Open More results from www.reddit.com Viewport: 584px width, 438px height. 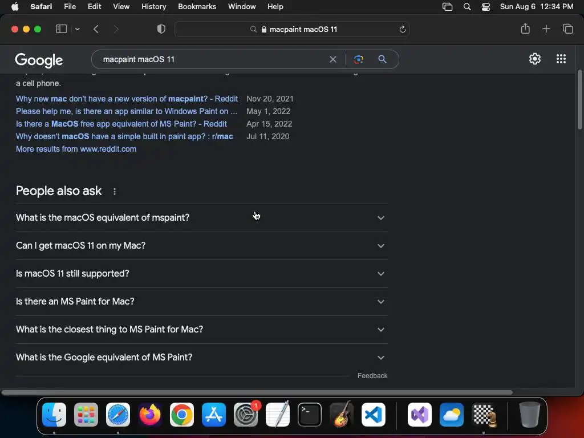pos(76,149)
